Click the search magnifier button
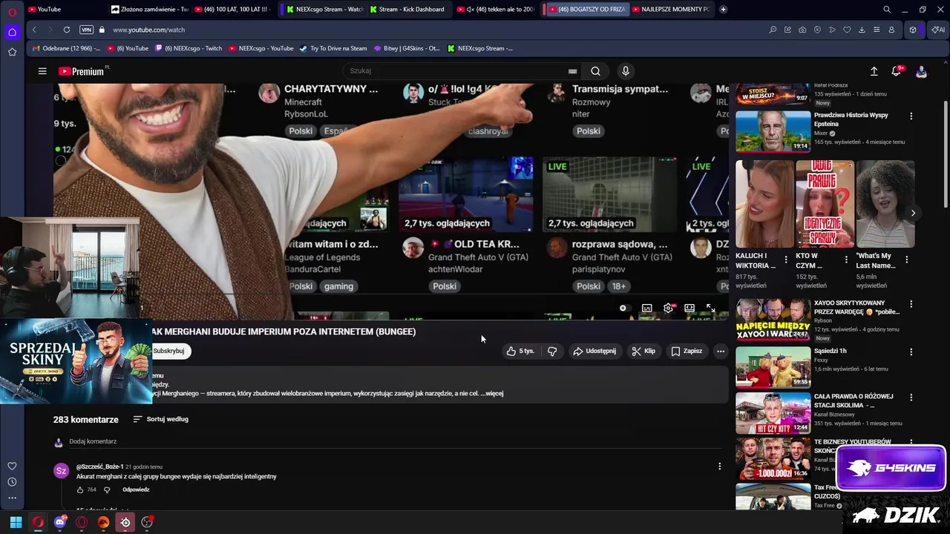Viewport: 950px width, 534px height. (595, 71)
